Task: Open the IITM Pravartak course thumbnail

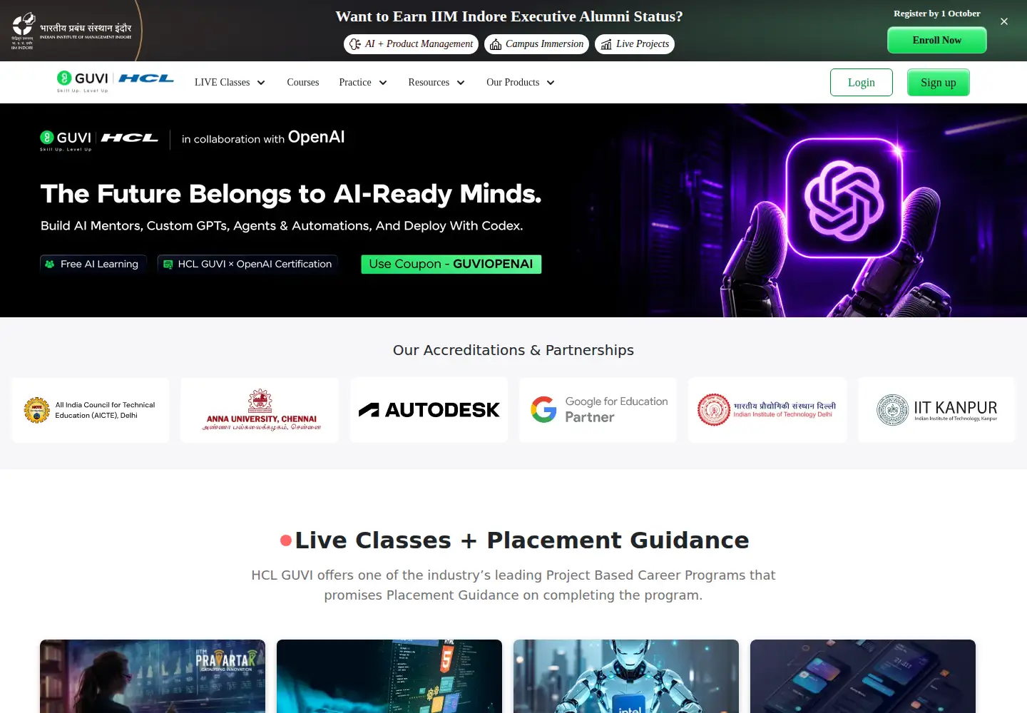Action: 153,676
